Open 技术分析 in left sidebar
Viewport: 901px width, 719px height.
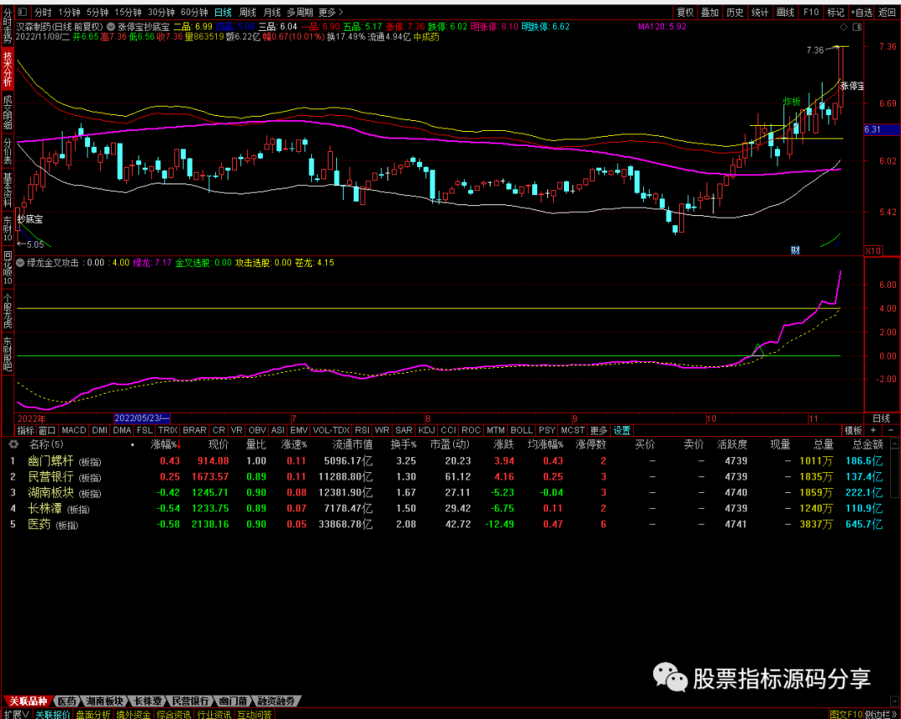tap(8, 69)
